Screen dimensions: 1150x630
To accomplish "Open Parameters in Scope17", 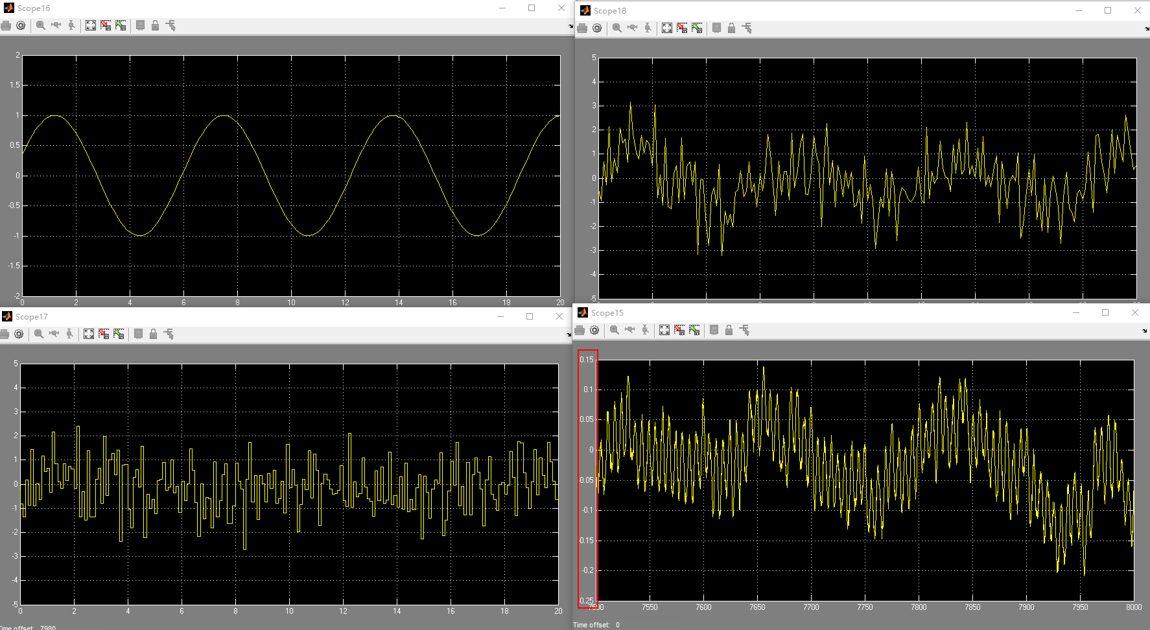I will pos(19,334).
